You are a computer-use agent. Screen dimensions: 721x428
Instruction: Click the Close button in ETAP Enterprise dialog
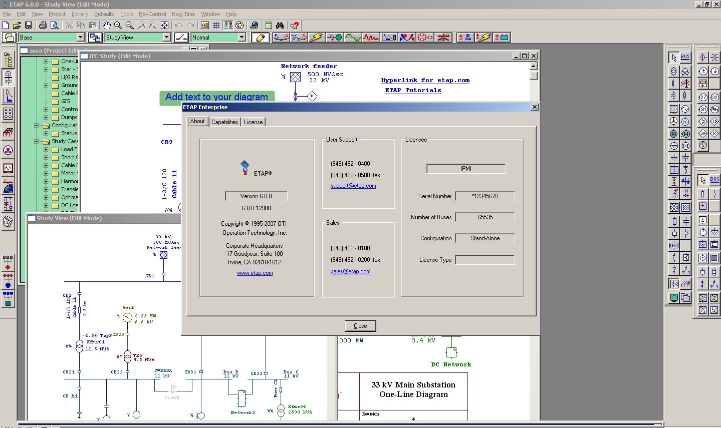coord(360,326)
